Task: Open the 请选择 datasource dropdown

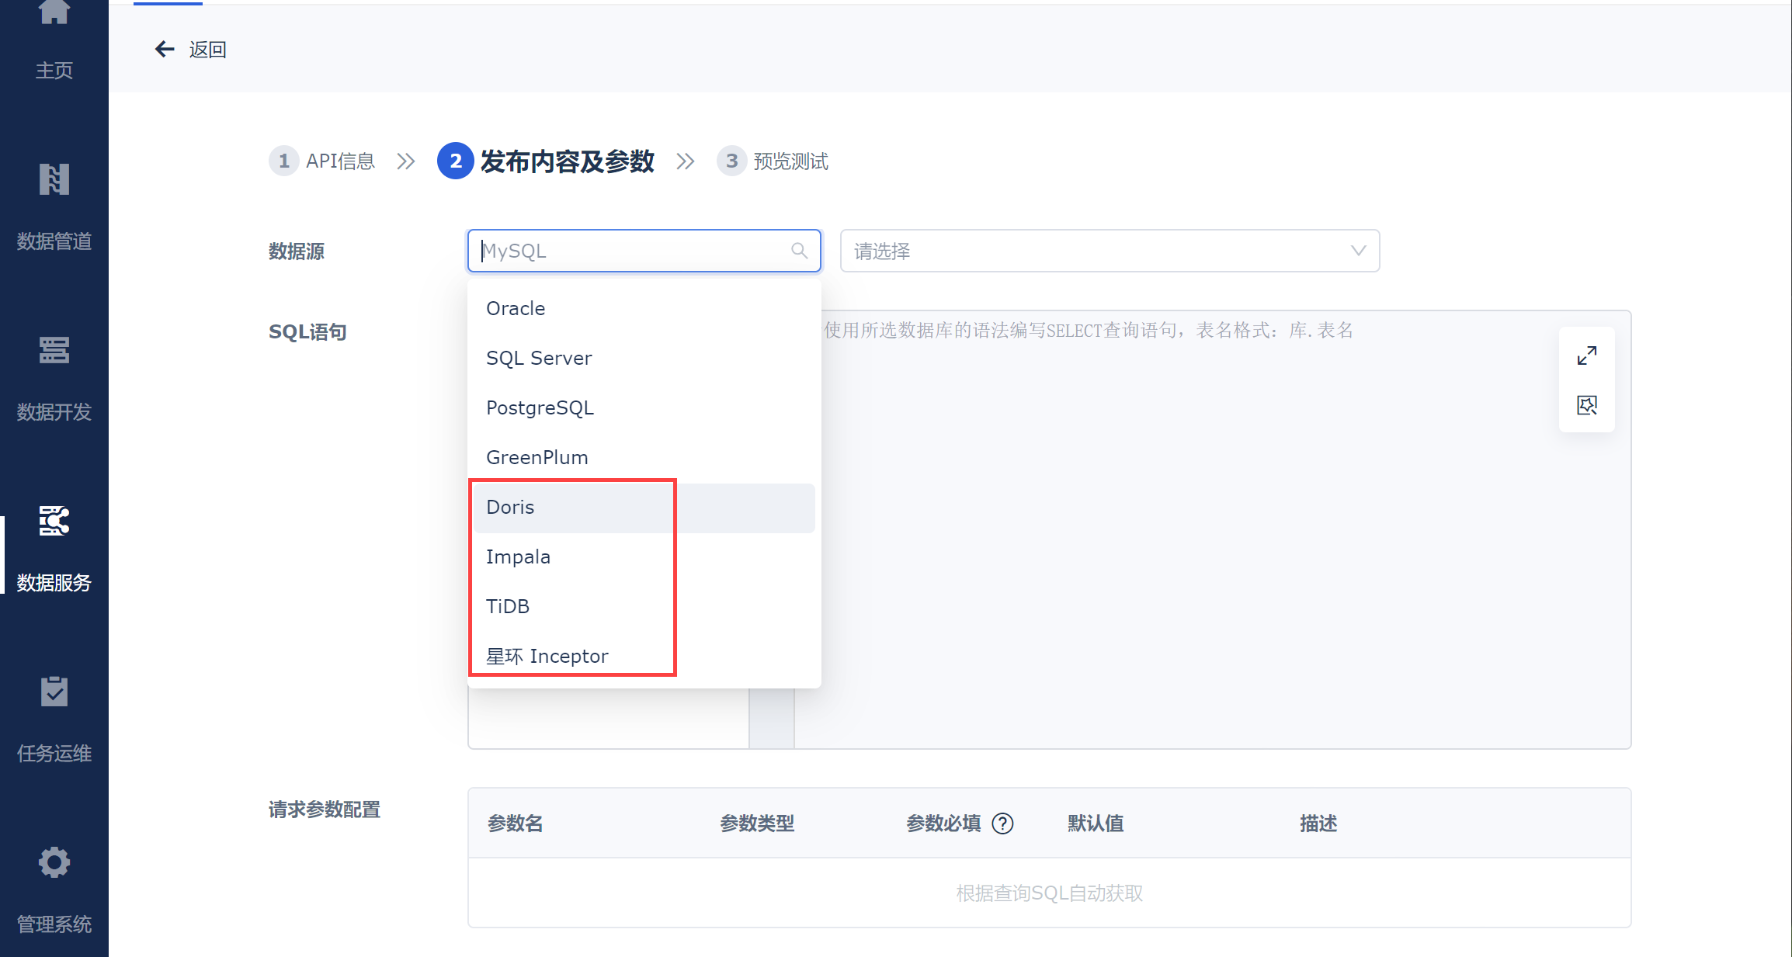Action: (x=1109, y=251)
